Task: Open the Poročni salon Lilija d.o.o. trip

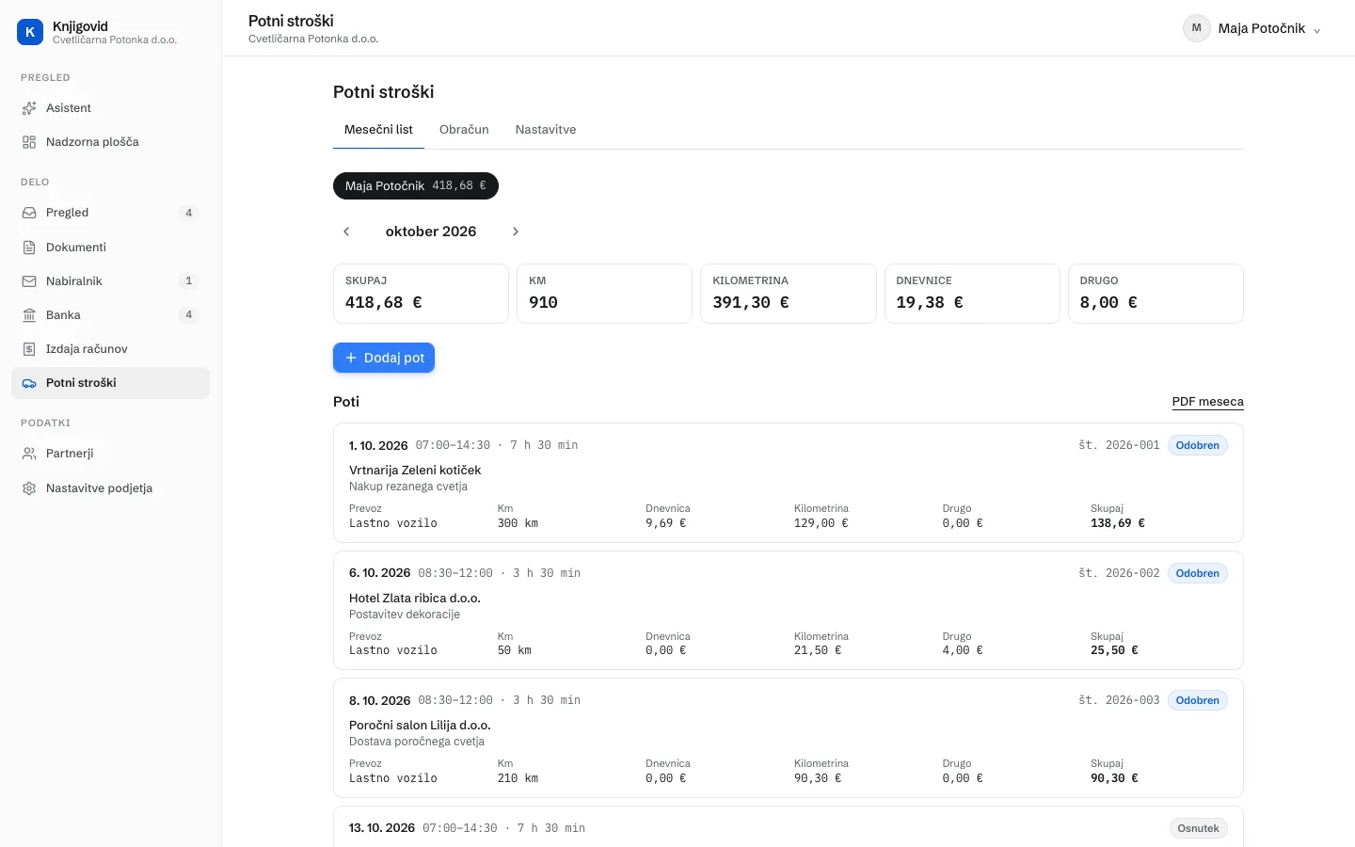Action: tap(789, 738)
